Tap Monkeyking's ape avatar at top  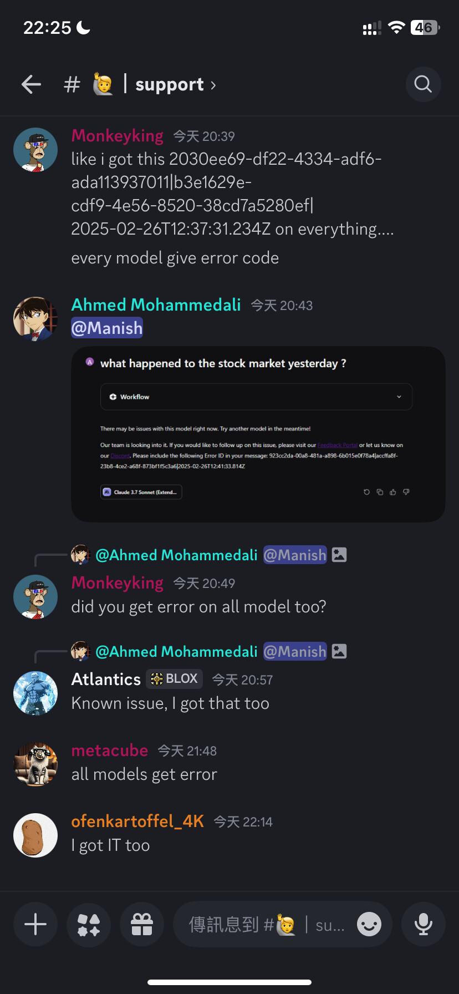coord(35,150)
